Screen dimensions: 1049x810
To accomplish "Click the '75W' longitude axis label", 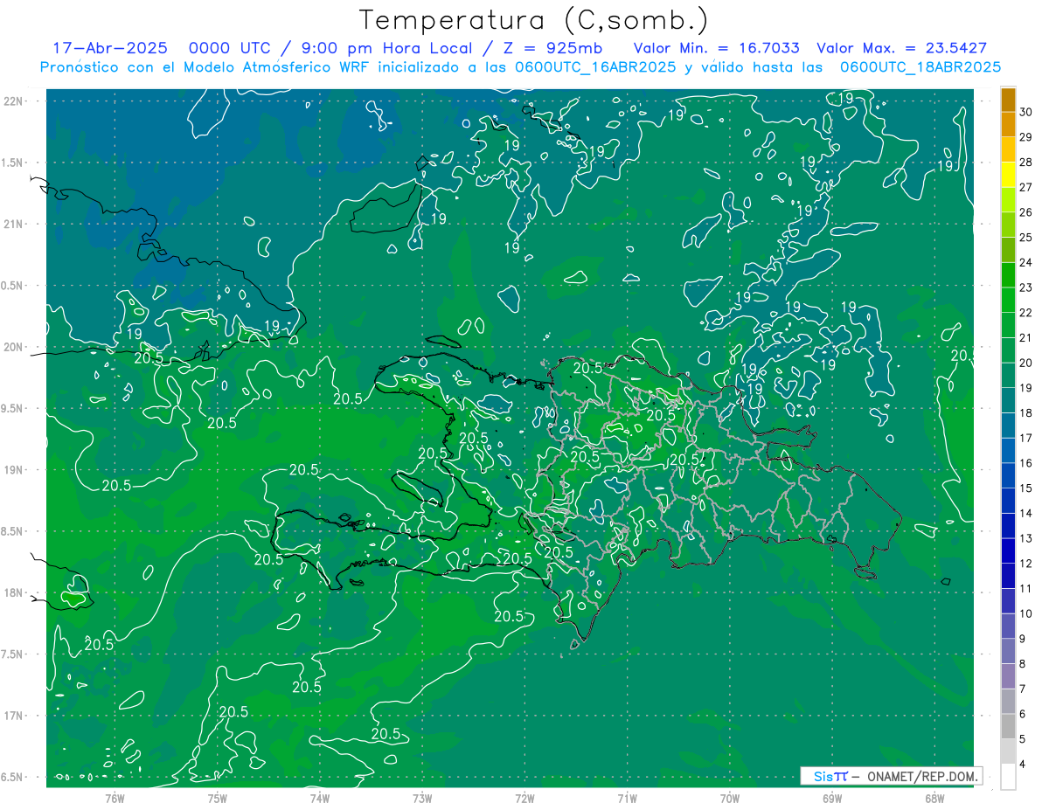I will 218,798.
